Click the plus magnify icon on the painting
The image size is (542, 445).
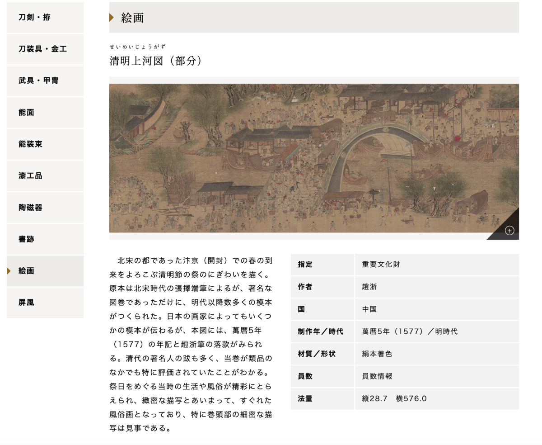coord(509,231)
